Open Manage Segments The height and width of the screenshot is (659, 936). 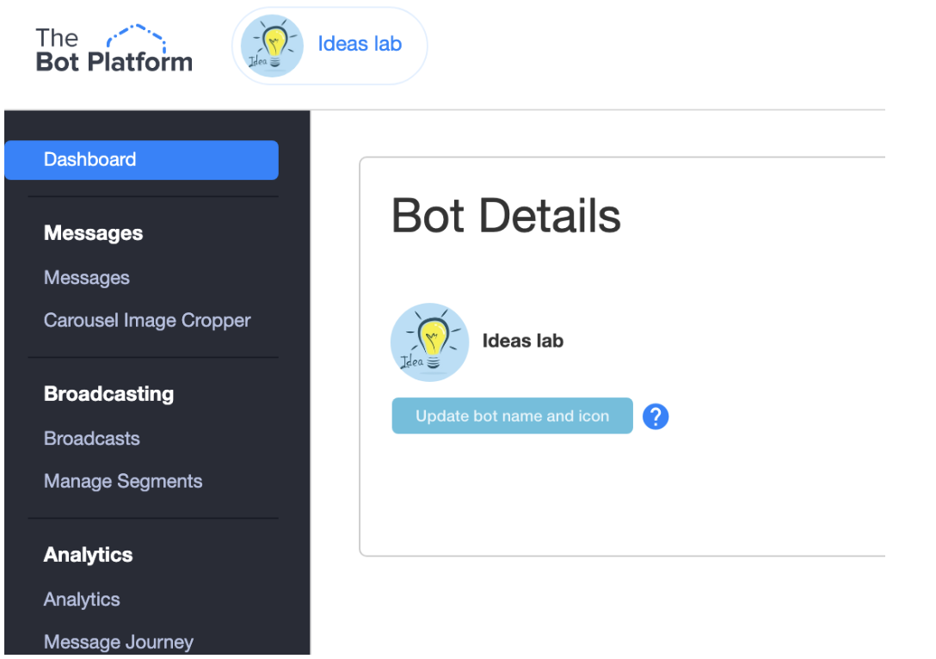click(123, 481)
